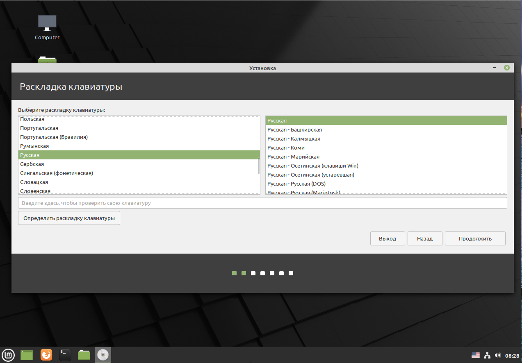
Task: Click Продолжить to continue installation
Action: point(475,238)
